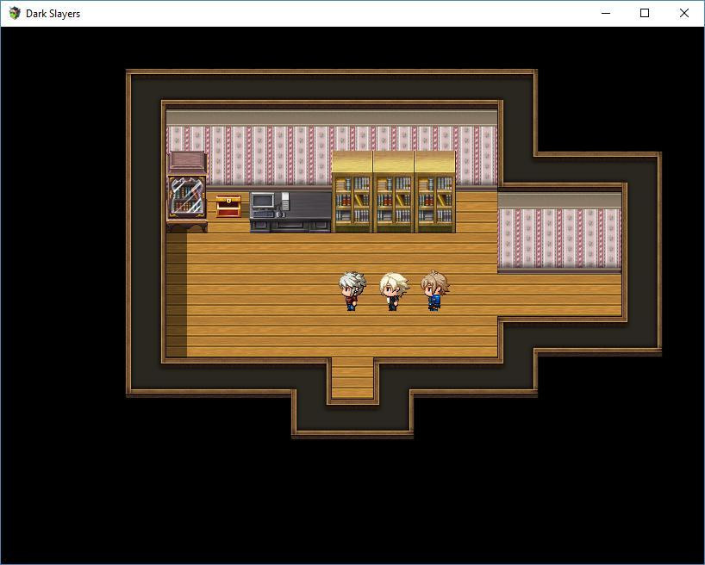Screen dimensions: 705x565
Task: Minimize the Dark Slayers window
Action: (606, 13)
